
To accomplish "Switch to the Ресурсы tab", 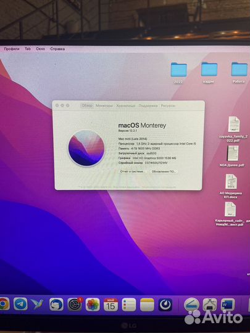I will (168, 105).
